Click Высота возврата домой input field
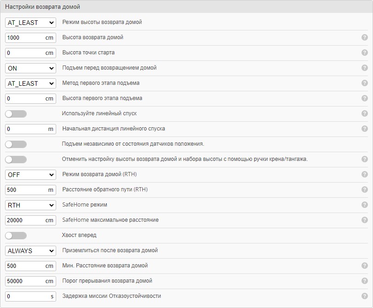The height and width of the screenshot is (308, 373). [x=25, y=37]
